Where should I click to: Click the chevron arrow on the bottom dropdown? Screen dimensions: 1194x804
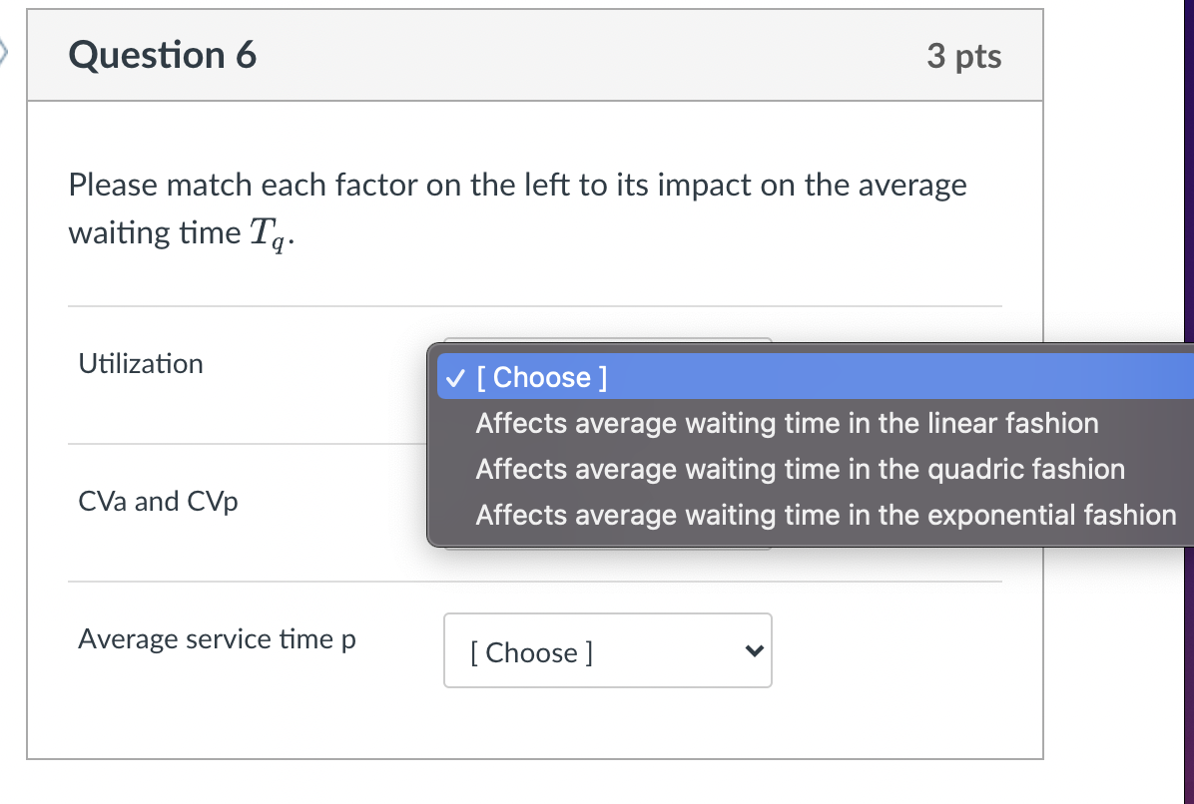754,651
